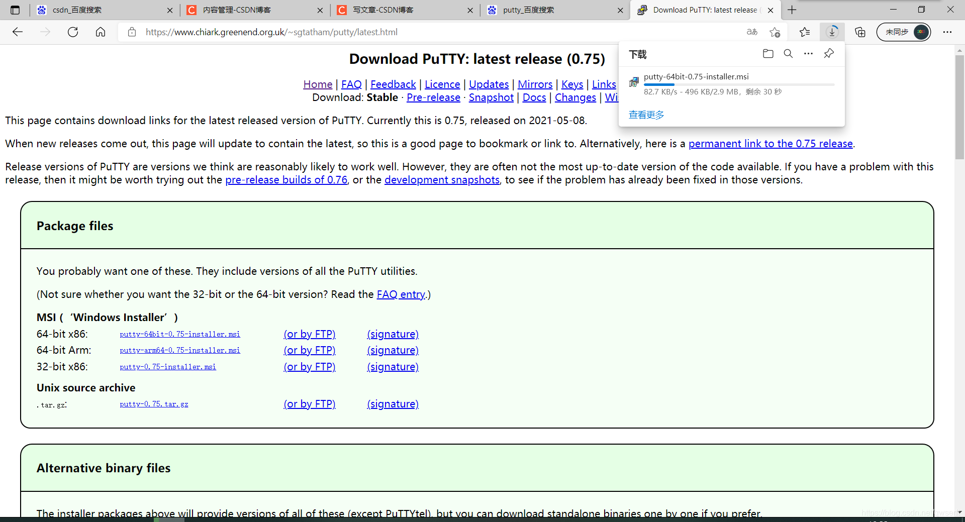Open the tab actions menu icon
Viewport: 965px width, 522px height.
[15, 10]
